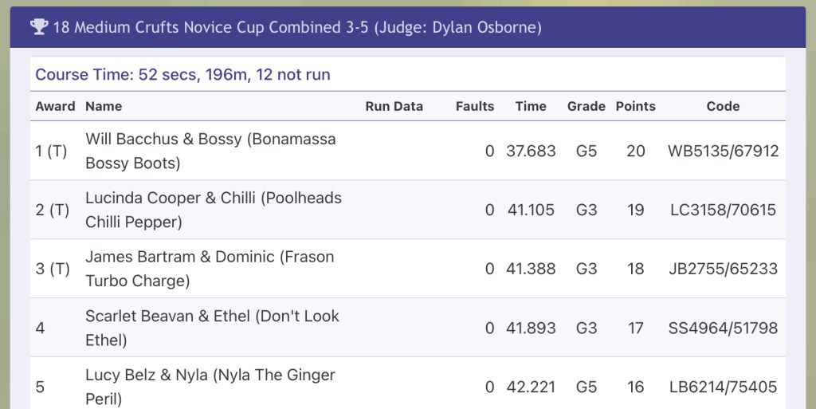This screenshot has width=816, height=409.
Task: Click the Code column header
Action: (x=723, y=106)
